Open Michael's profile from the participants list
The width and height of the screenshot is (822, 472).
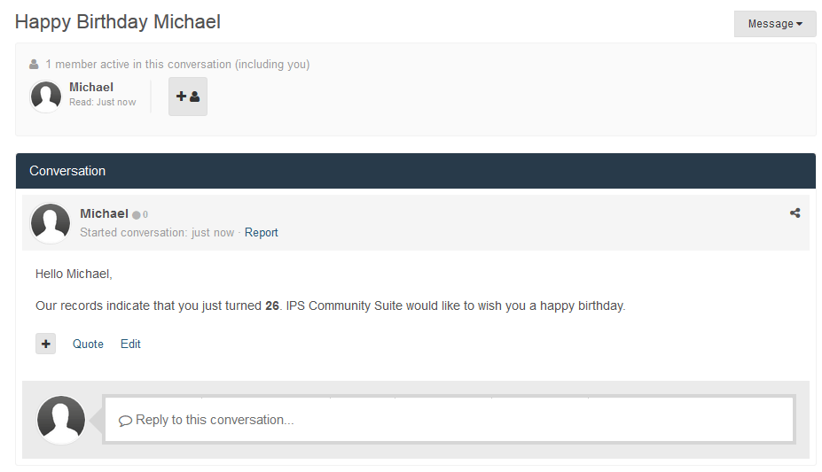click(91, 87)
